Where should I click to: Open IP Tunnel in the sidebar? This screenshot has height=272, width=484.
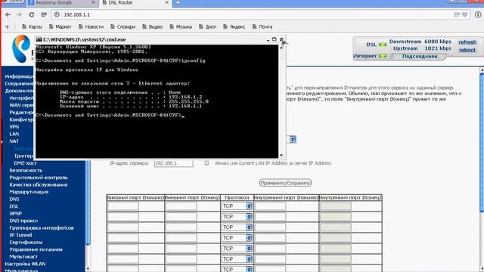[x=20, y=235]
